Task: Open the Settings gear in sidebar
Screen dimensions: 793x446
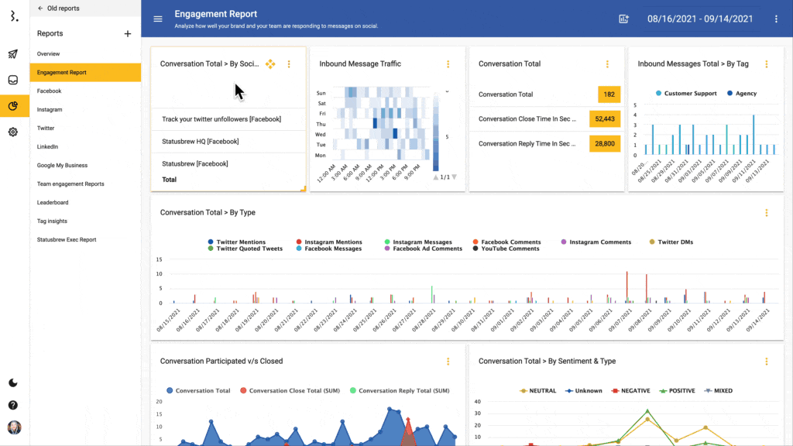Action: 13,132
